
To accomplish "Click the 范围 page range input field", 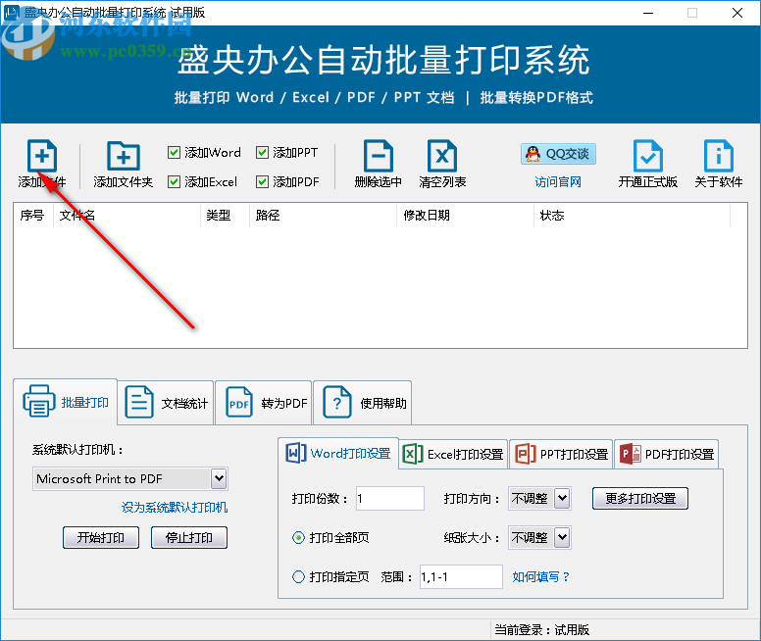I will click(461, 576).
